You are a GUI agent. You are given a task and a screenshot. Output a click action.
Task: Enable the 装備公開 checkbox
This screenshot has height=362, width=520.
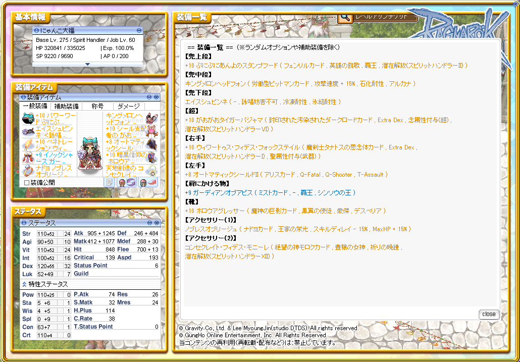pos(27,183)
